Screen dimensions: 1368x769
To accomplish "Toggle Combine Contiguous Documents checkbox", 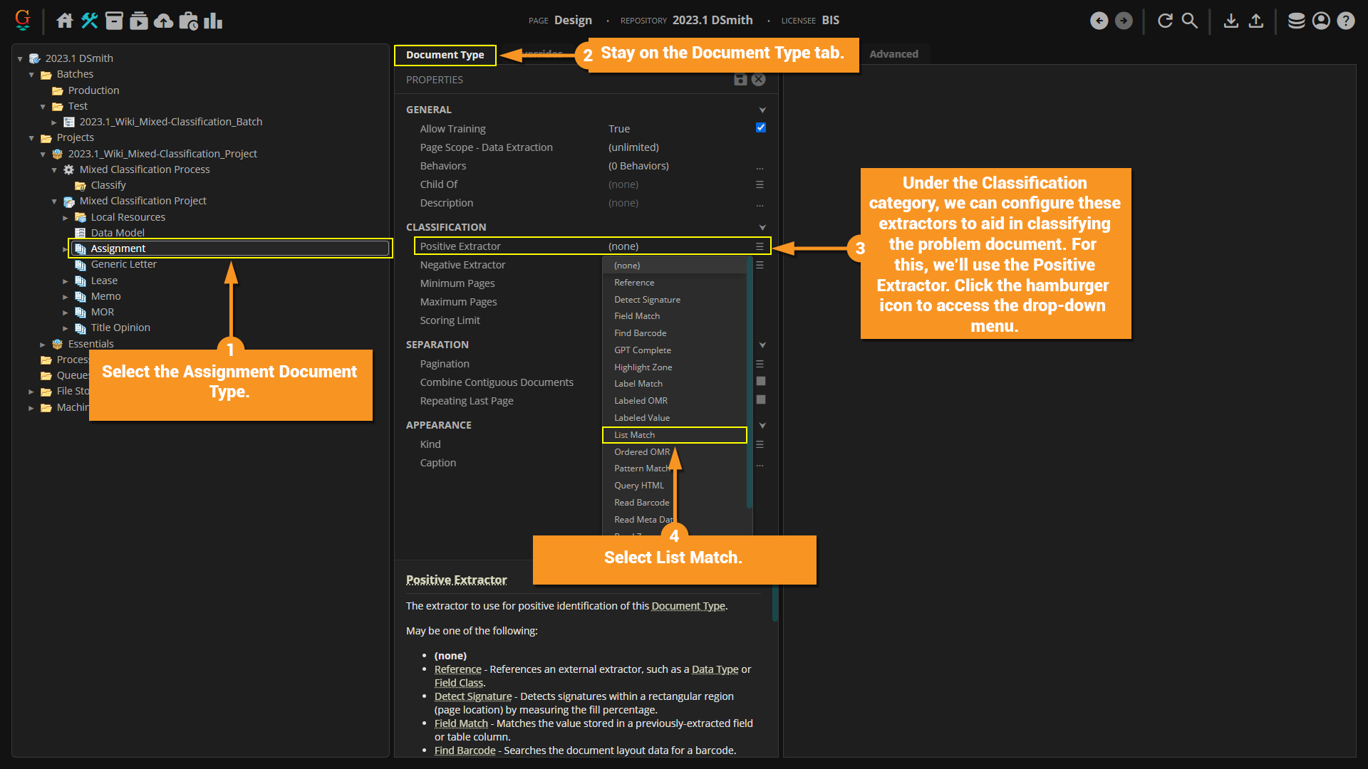I will tap(760, 382).
